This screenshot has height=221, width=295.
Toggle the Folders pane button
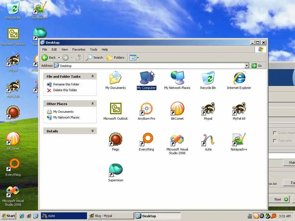pyautogui.click(x=116, y=58)
